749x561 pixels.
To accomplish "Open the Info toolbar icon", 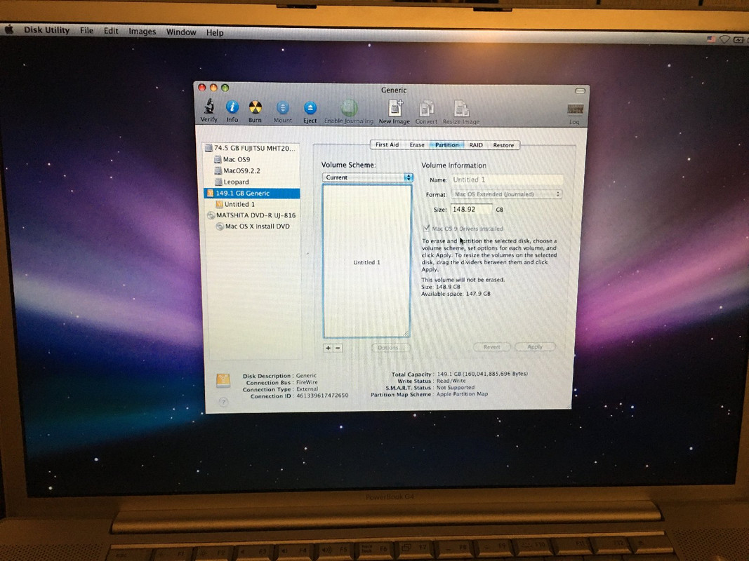I will 232,107.
